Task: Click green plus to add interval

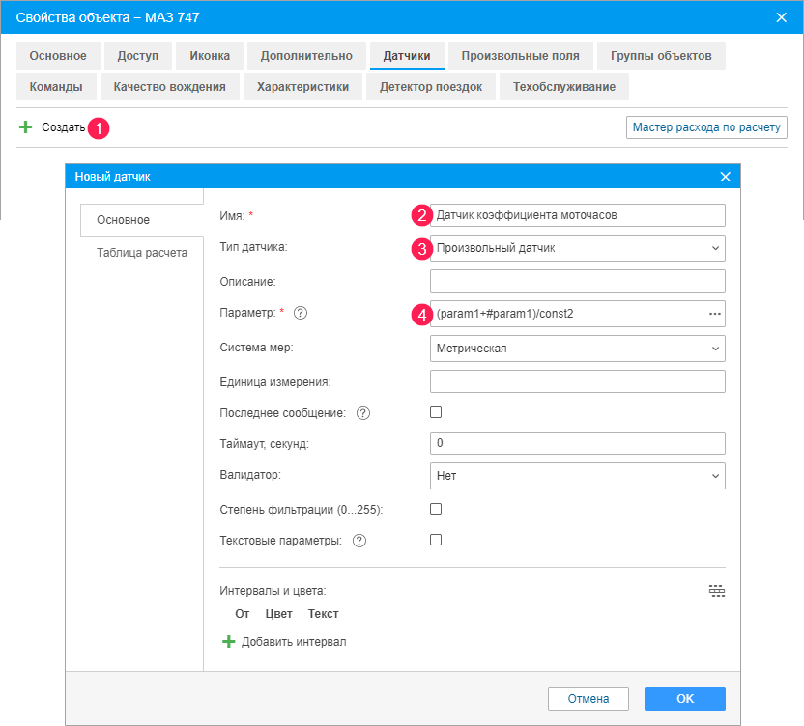Action: point(228,641)
